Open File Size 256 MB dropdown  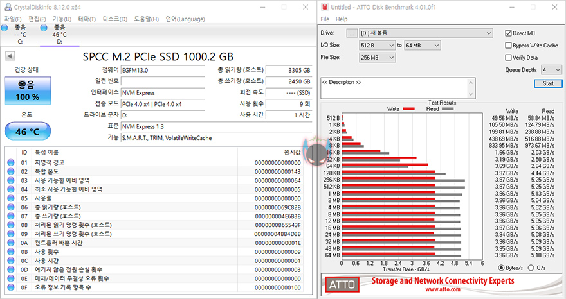(x=377, y=58)
